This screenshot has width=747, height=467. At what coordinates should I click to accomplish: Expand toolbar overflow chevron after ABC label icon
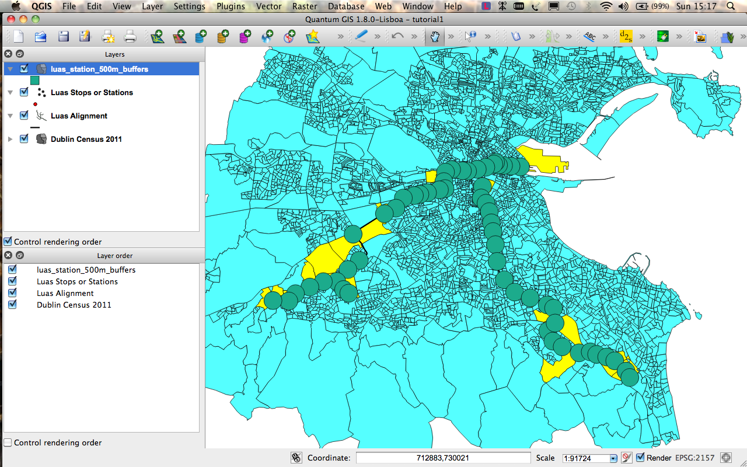pos(606,36)
